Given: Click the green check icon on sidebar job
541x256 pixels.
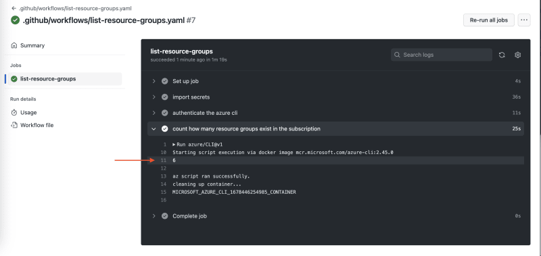Looking at the screenshot, I should tap(14, 79).
